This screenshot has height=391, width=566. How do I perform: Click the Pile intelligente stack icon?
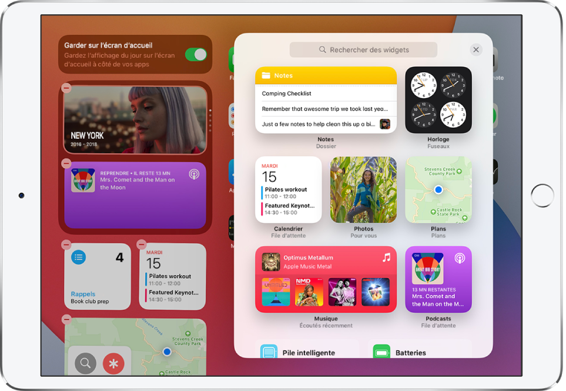point(269,352)
